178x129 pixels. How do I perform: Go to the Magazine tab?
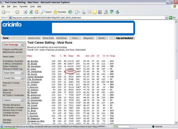88,38
